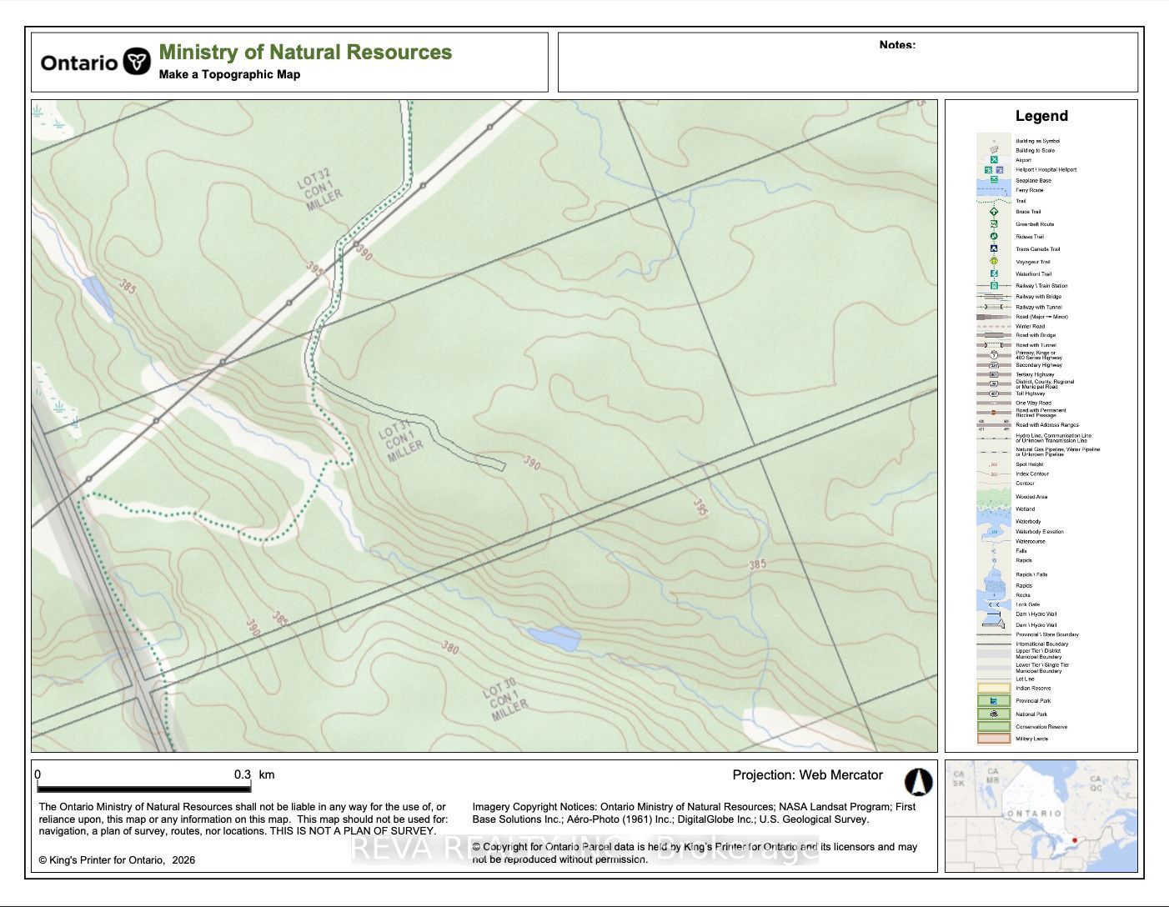Viewport: 1169px width, 907px height.
Task: Click inside the Notes box
Action: 847,68
